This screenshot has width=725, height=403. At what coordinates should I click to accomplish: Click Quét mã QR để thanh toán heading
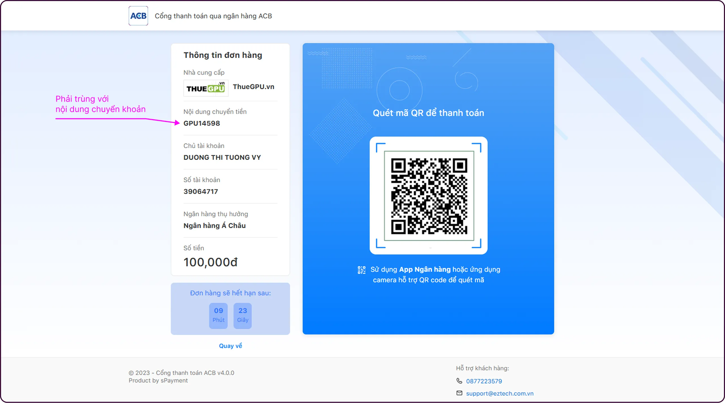(x=428, y=113)
